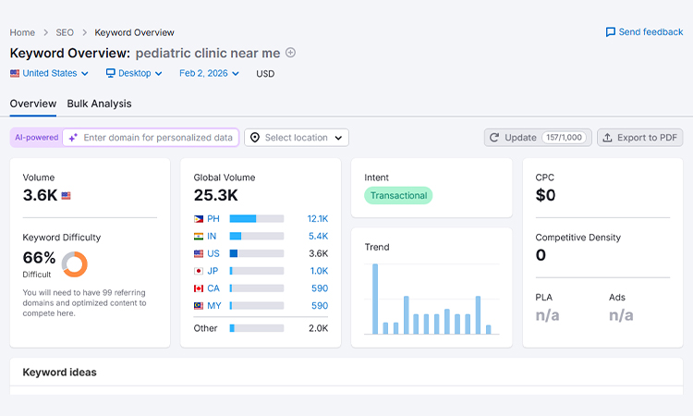Open the United States country dropdown
This screenshot has height=416, width=693.
pos(50,73)
